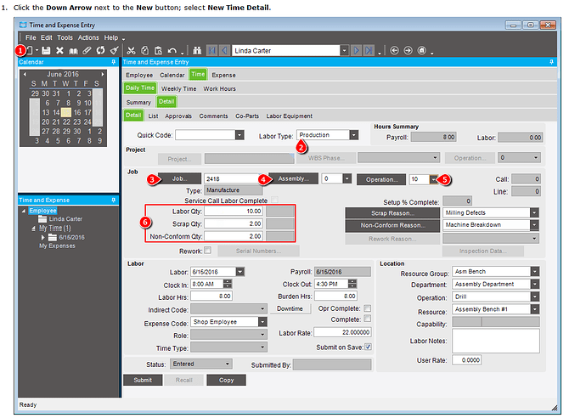The height and width of the screenshot is (418, 586).
Task: Click the Attachments paperclip icon
Action: tap(87, 50)
